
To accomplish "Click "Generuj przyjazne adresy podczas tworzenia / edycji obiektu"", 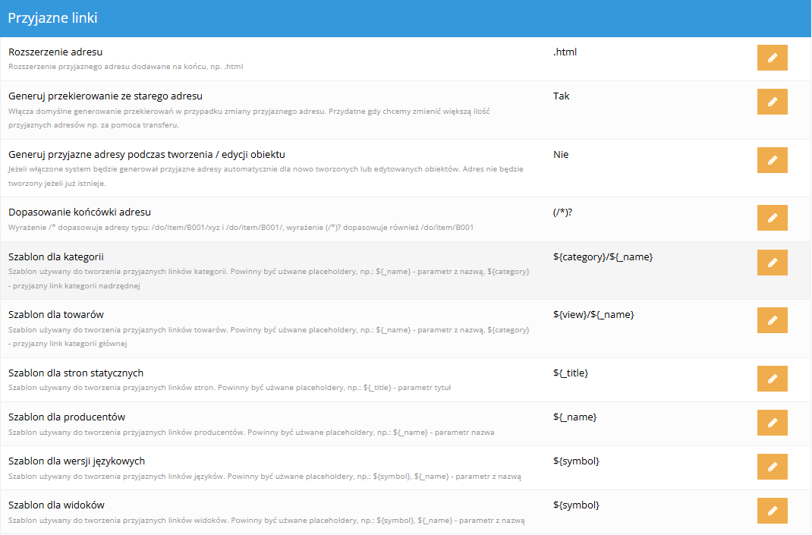I will click(x=146, y=154).
